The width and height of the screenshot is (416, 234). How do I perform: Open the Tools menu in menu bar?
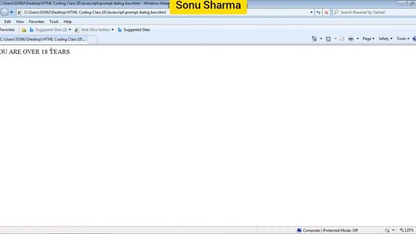click(54, 21)
